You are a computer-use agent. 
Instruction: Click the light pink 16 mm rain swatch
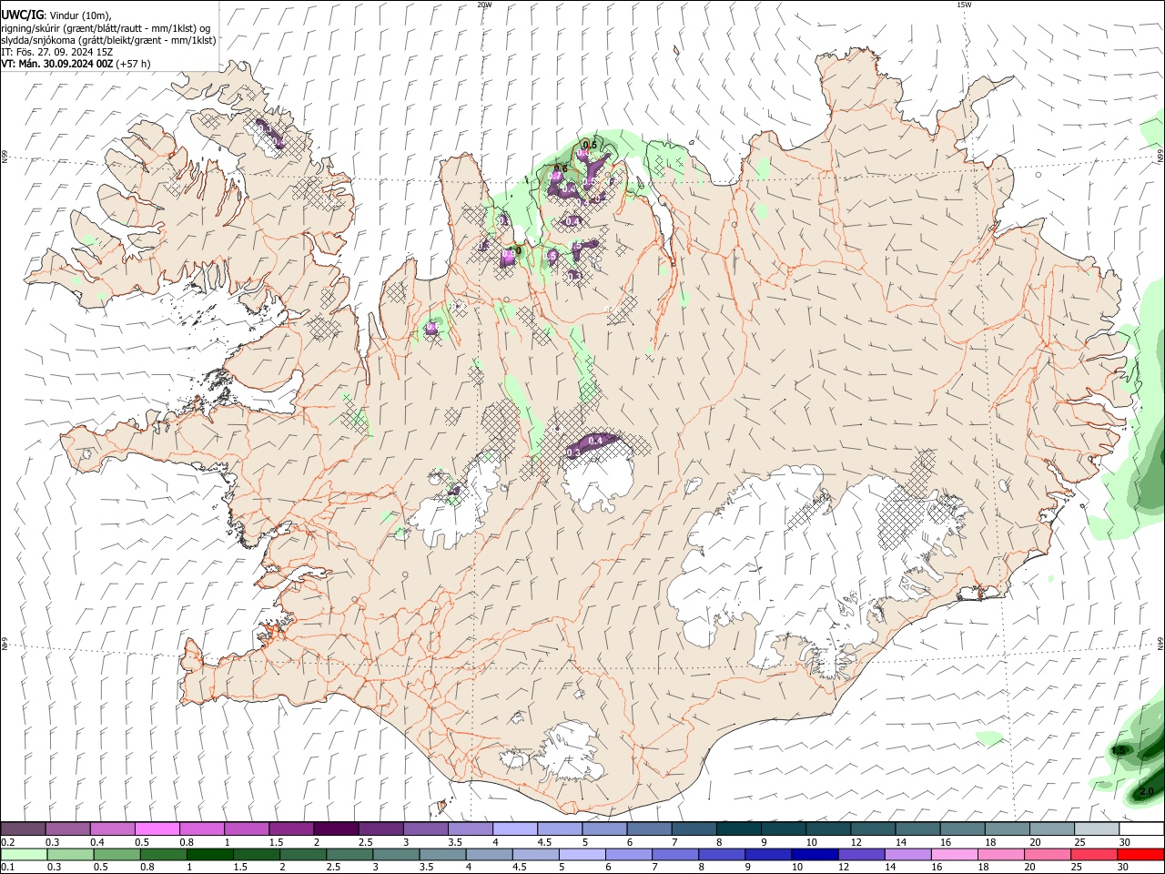click(x=954, y=854)
